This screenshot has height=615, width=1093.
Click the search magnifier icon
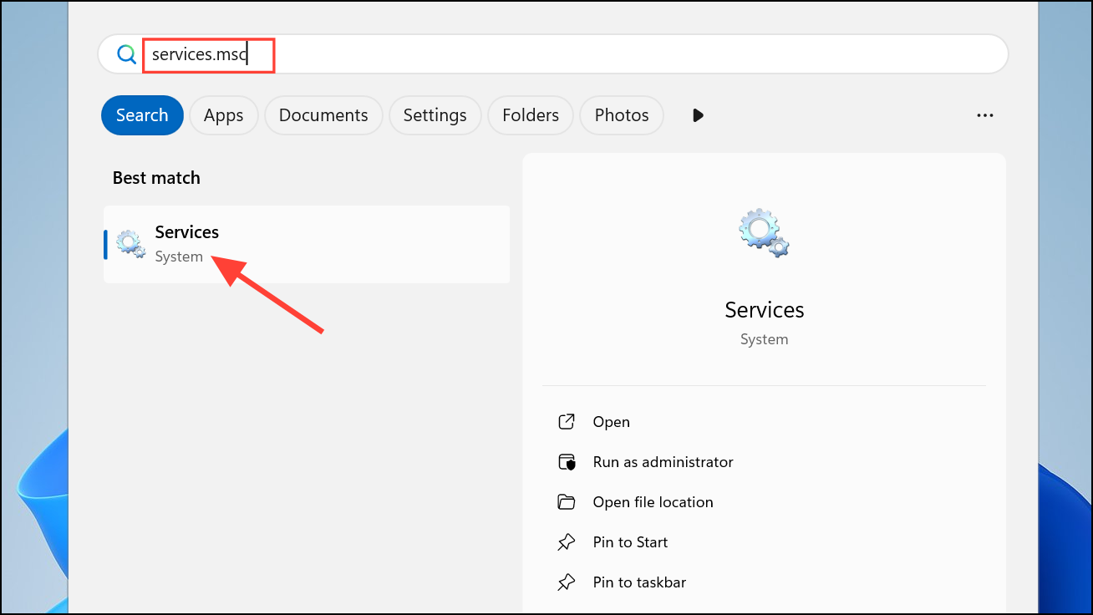126,55
